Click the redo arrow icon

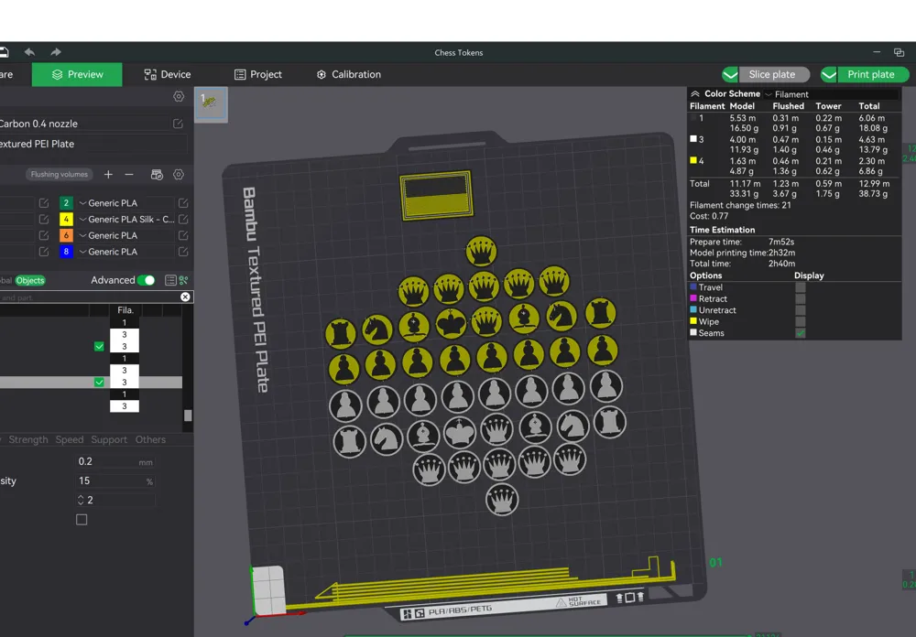point(56,52)
